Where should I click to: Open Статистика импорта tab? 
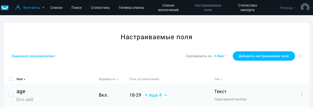(x=248, y=8)
